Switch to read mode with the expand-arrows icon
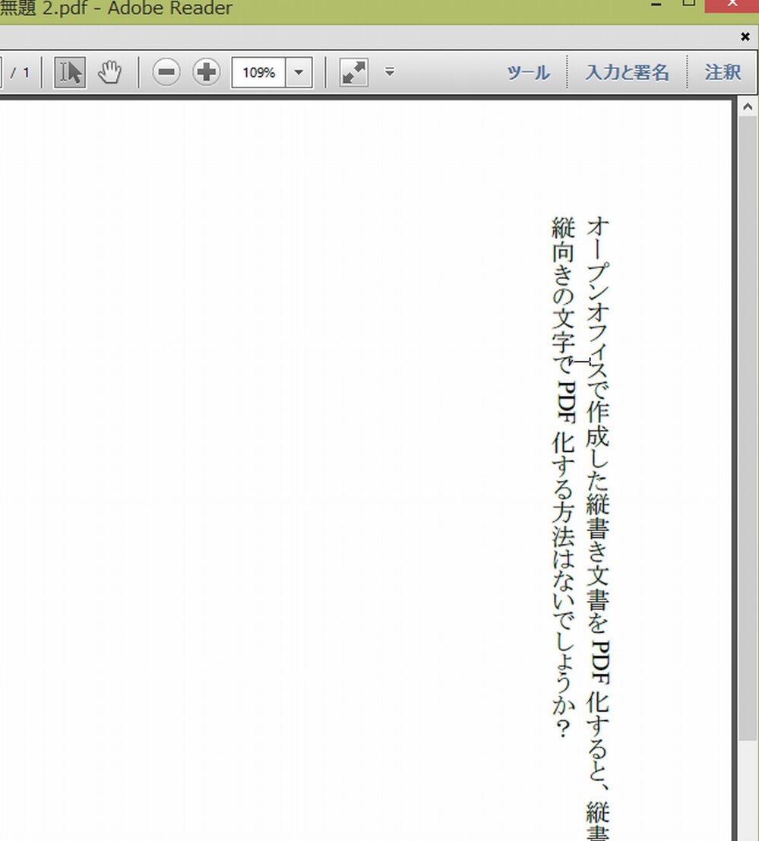 pyautogui.click(x=354, y=72)
